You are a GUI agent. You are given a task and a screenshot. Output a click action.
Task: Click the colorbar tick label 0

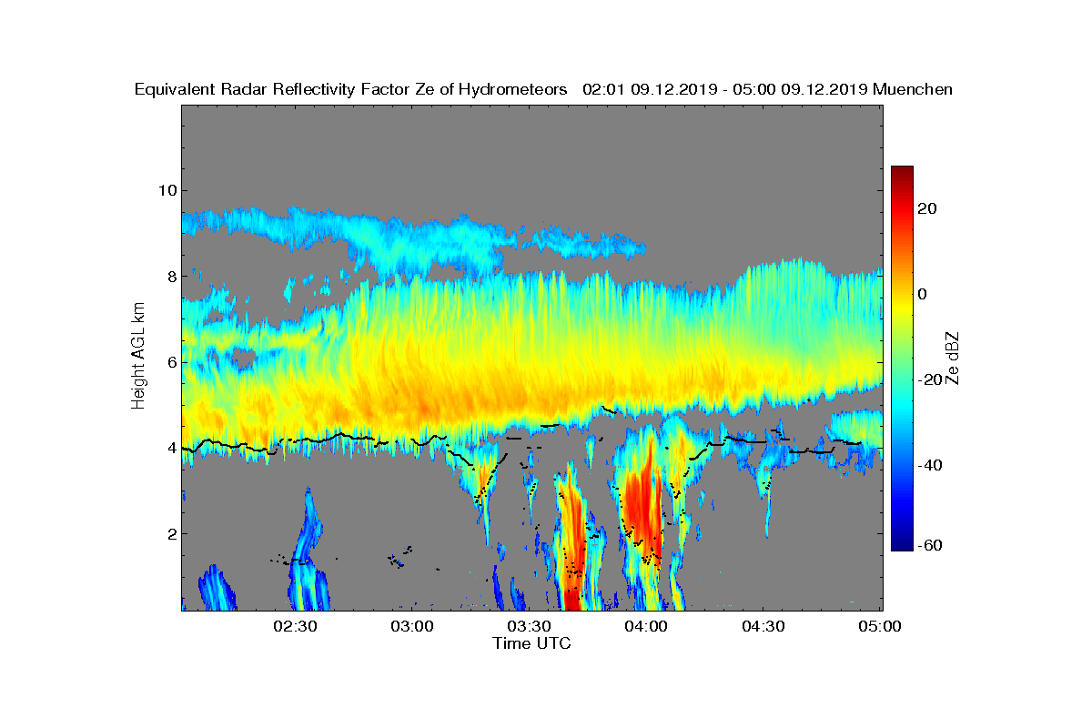(924, 294)
